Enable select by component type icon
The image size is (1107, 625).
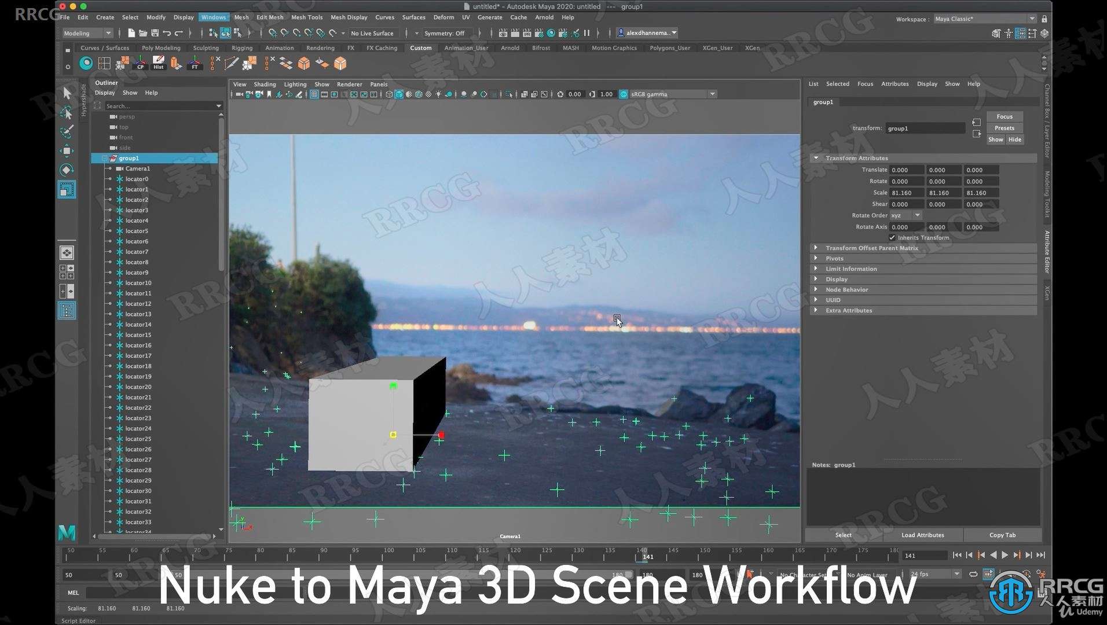(237, 33)
